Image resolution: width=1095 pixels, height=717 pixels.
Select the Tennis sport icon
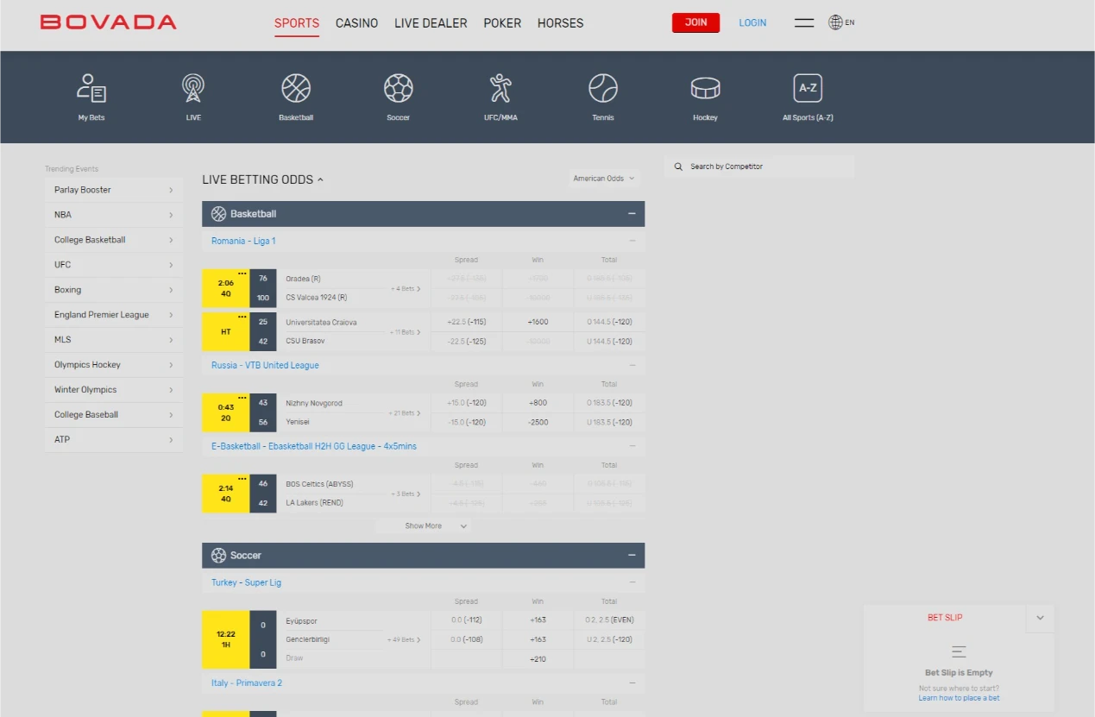pyautogui.click(x=602, y=95)
